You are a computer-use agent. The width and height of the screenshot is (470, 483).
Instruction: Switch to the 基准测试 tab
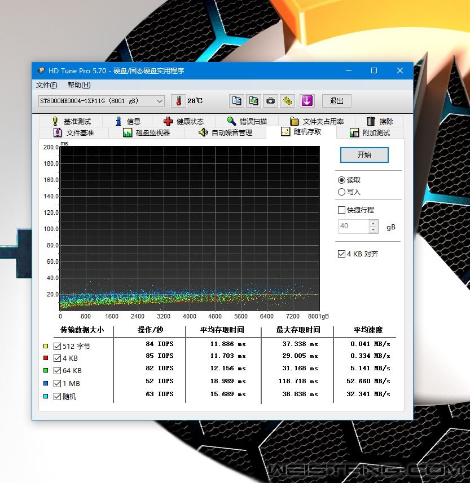click(x=71, y=121)
